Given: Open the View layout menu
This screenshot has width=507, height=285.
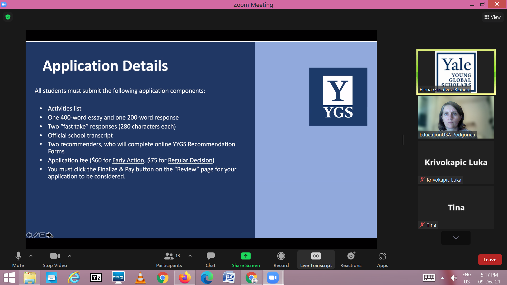Looking at the screenshot, I should coord(492,17).
